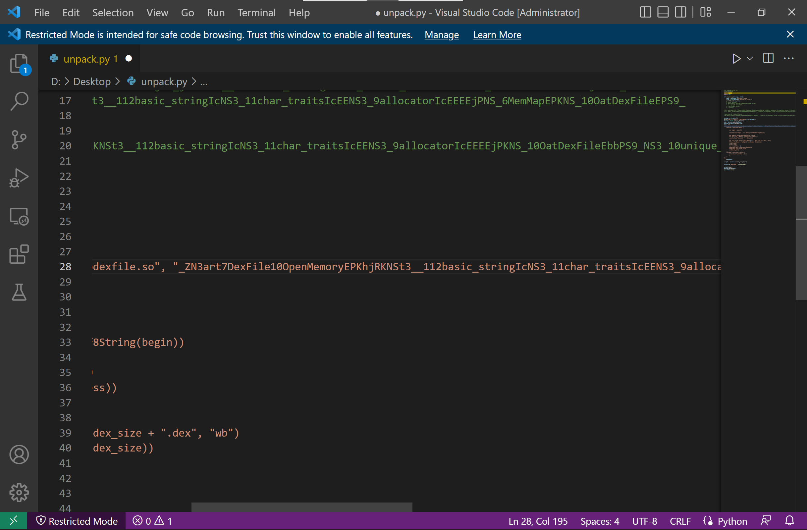Open the Extensions panel
This screenshot has height=530, width=807.
coord(20,255)
